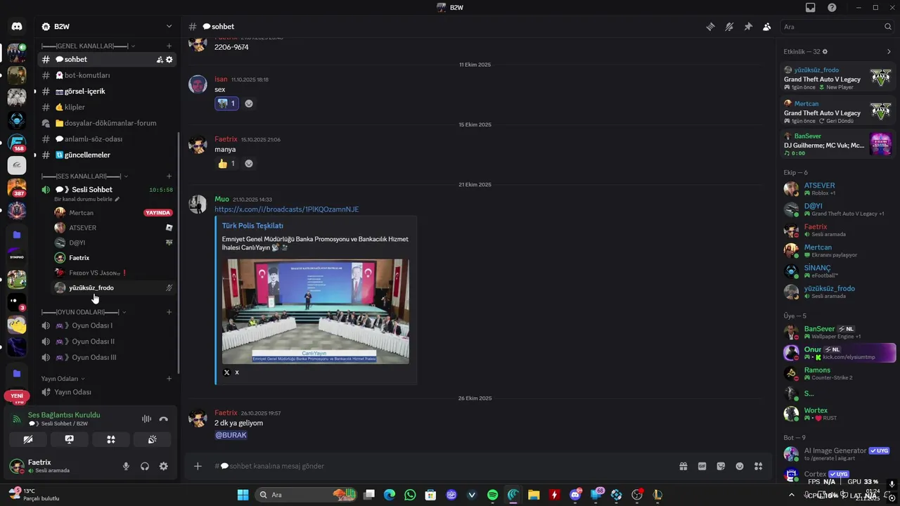Viewport: 900px width, 506px height.
Task: Open attachment plus button in message box
Action: pos(198,466)
